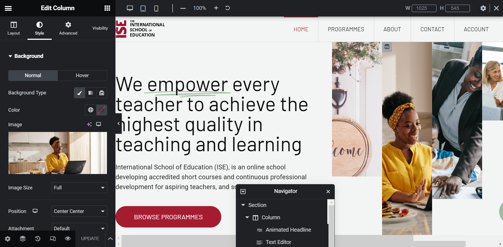Reset the zoom level
This screenshot has width=503, height=247.
click(228, 8)
